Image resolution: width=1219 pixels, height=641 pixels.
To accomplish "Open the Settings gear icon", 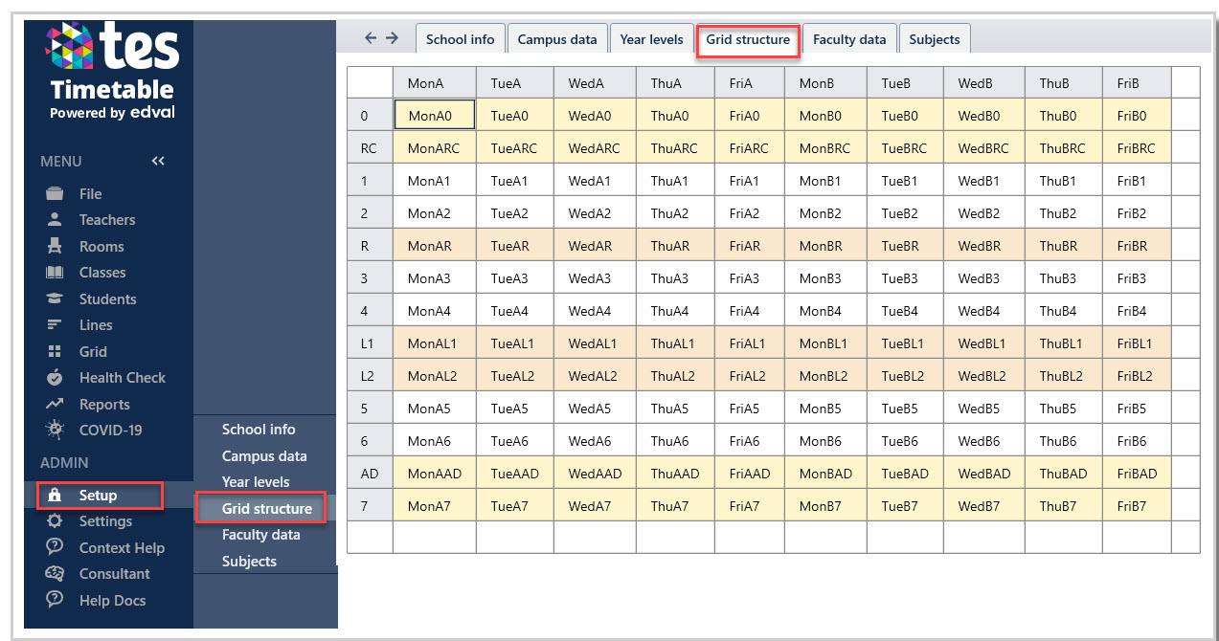I will [x=55, y=521].
